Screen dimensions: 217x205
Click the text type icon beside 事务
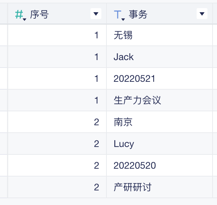[118, 15]
